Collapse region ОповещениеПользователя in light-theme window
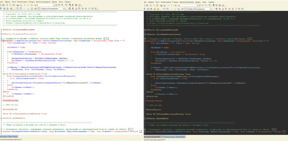Image resolution: width=288 pixels, height=141 pixels. [x=1, y=34]
